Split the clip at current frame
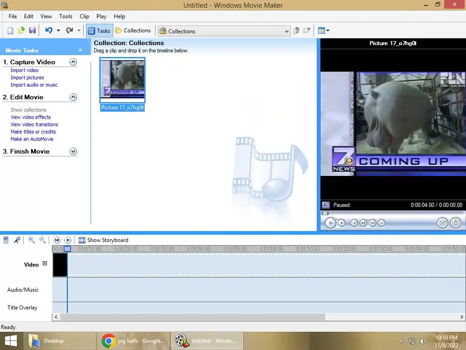 (442, 223)
